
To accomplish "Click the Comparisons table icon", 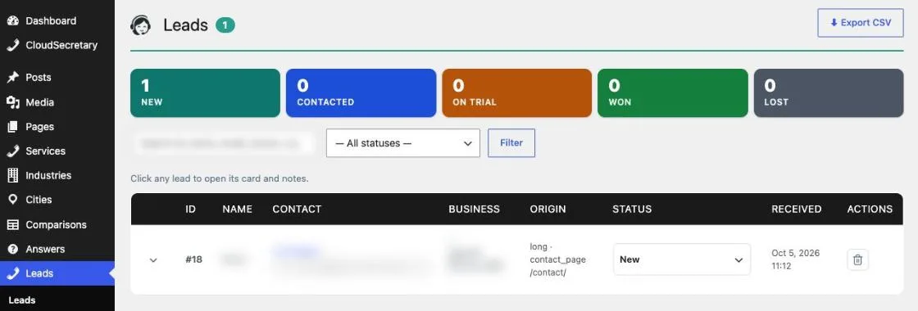I will [x=13, y=224].
